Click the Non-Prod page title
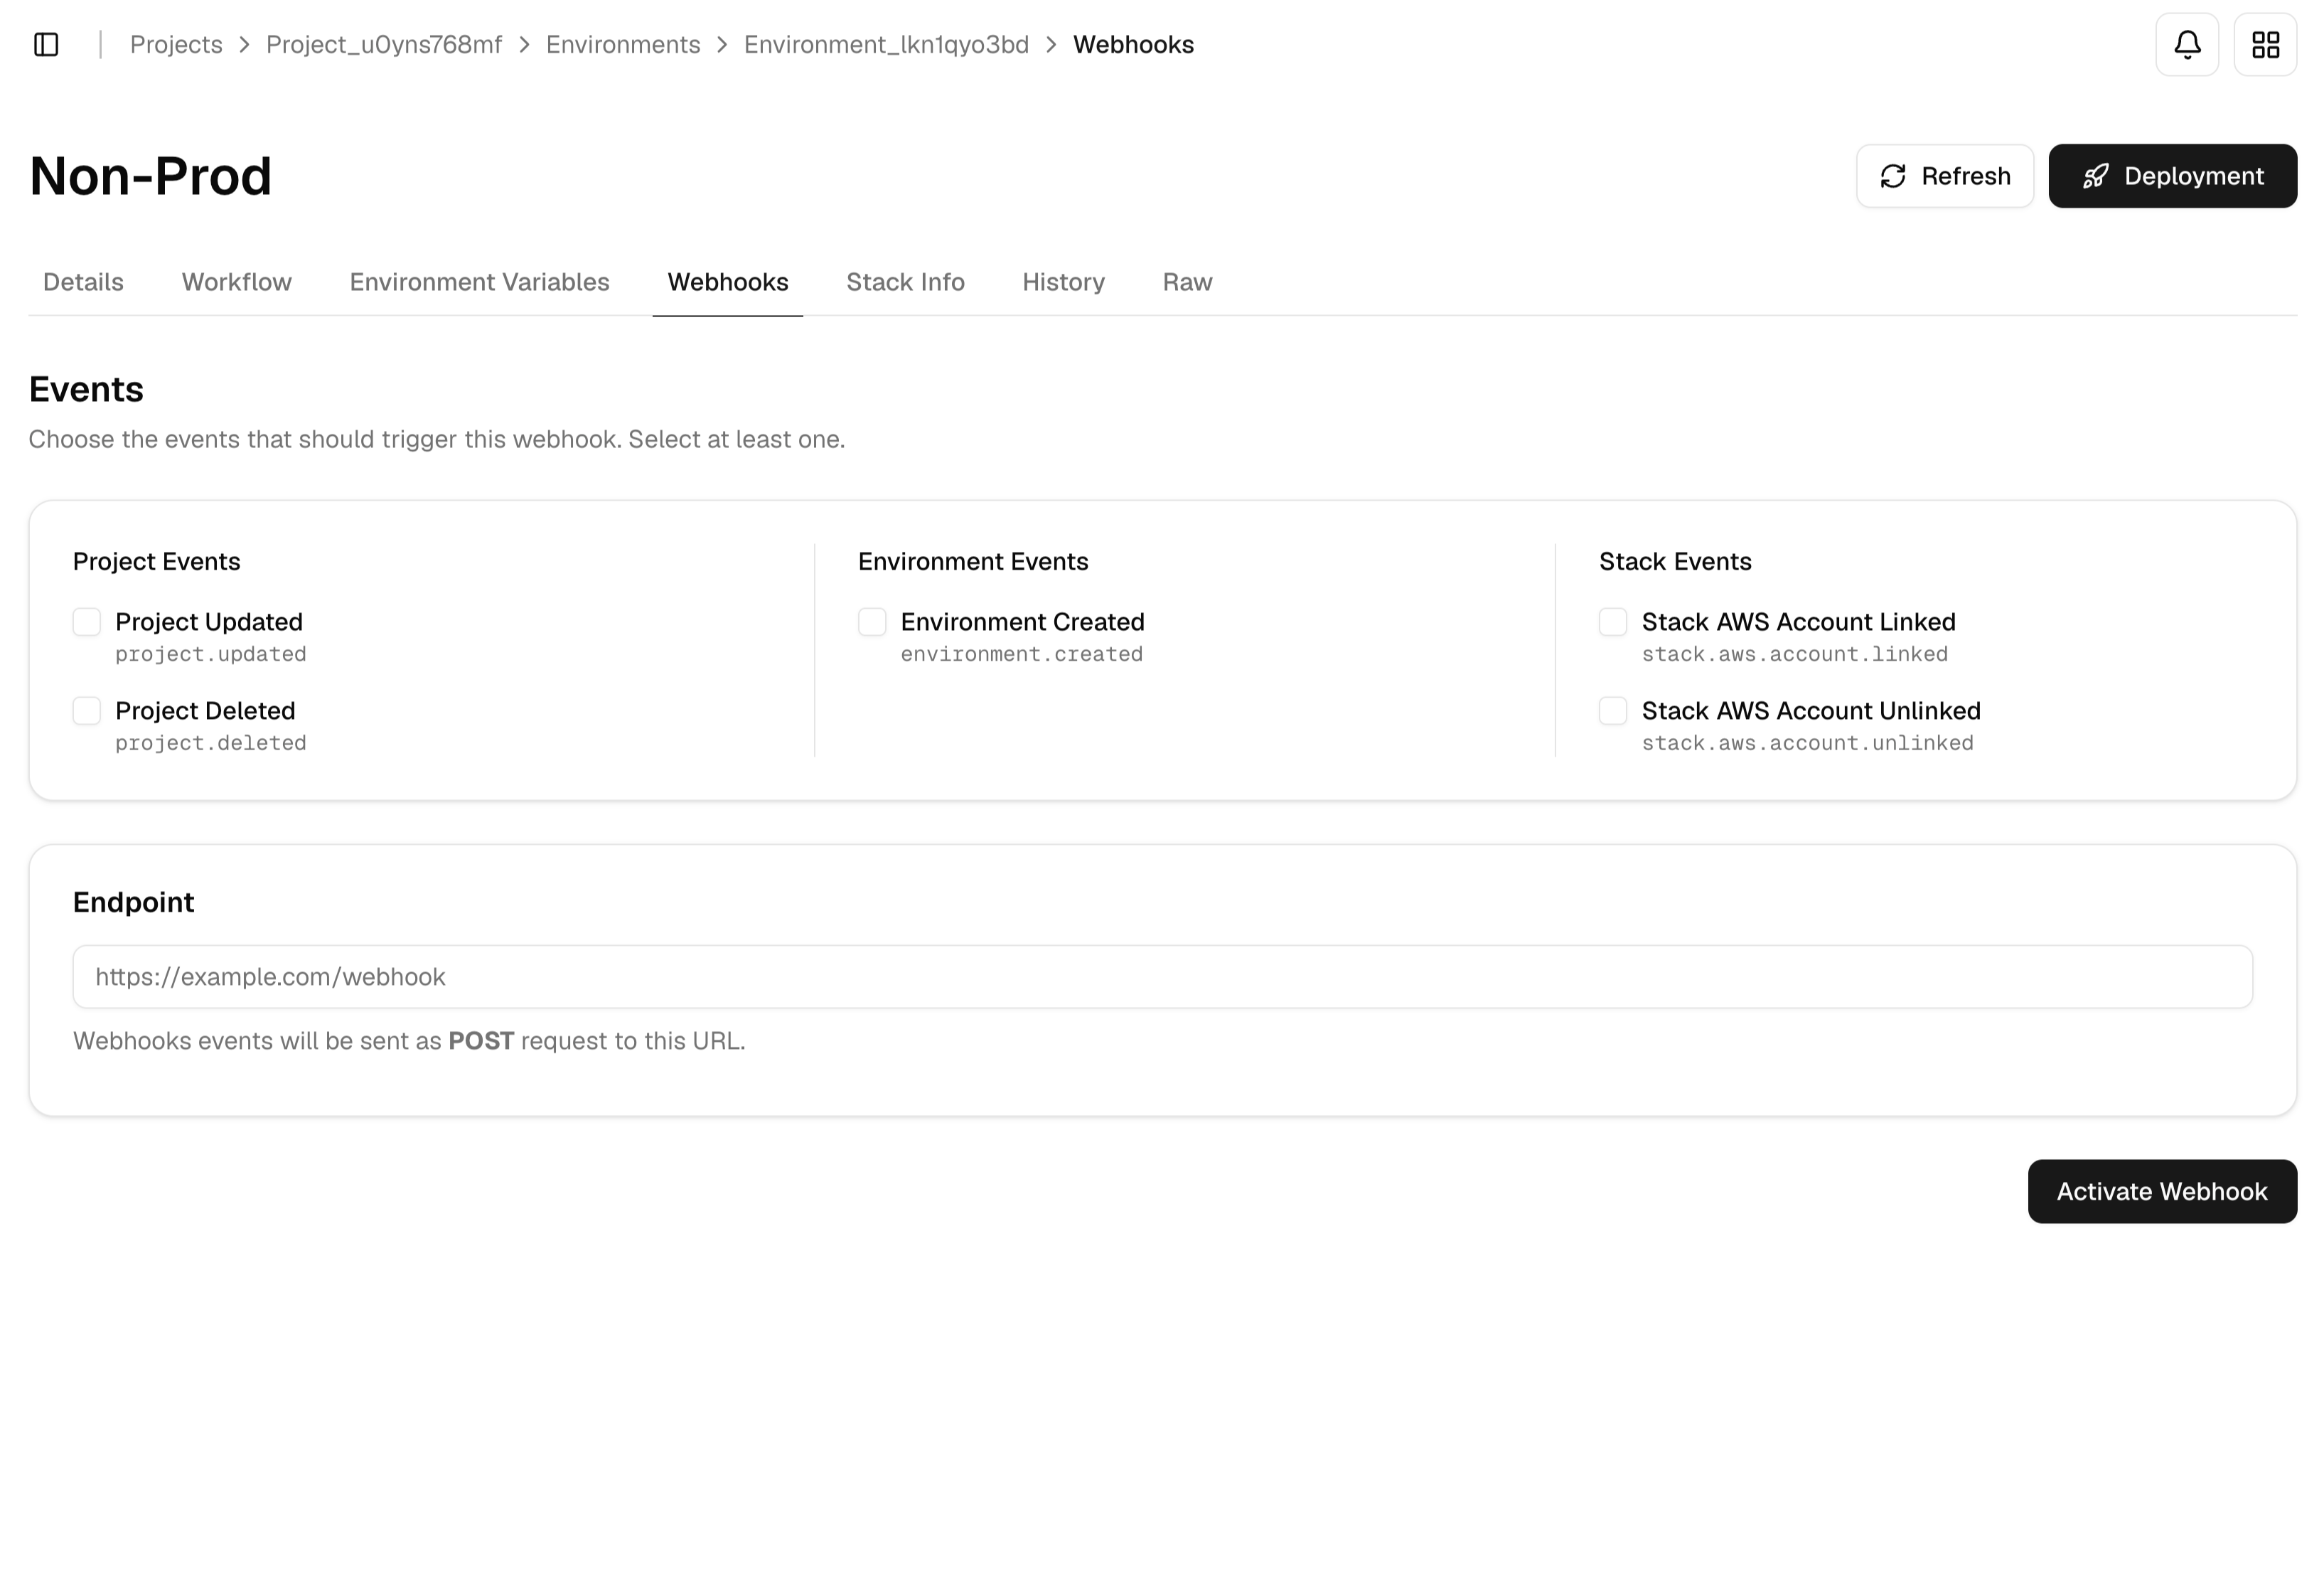This screenshot has height=1578, width=2324. [150, 176]
